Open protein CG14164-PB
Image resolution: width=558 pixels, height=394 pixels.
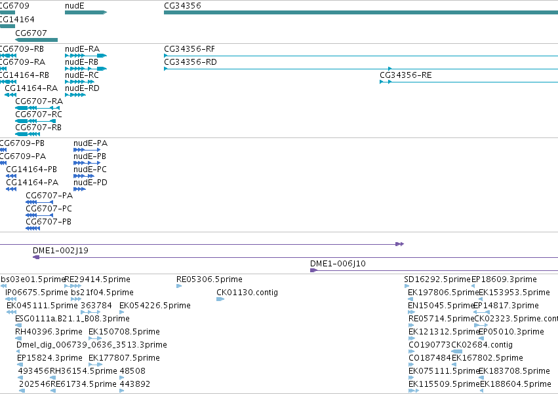(31, 170)
